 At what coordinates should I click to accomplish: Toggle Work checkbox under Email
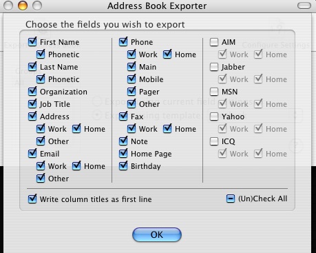(x=41, y=166)
